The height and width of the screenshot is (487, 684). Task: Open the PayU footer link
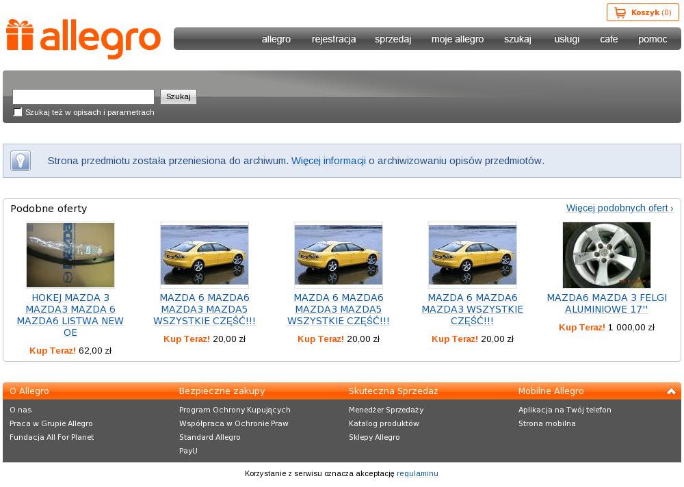point(188,451)
